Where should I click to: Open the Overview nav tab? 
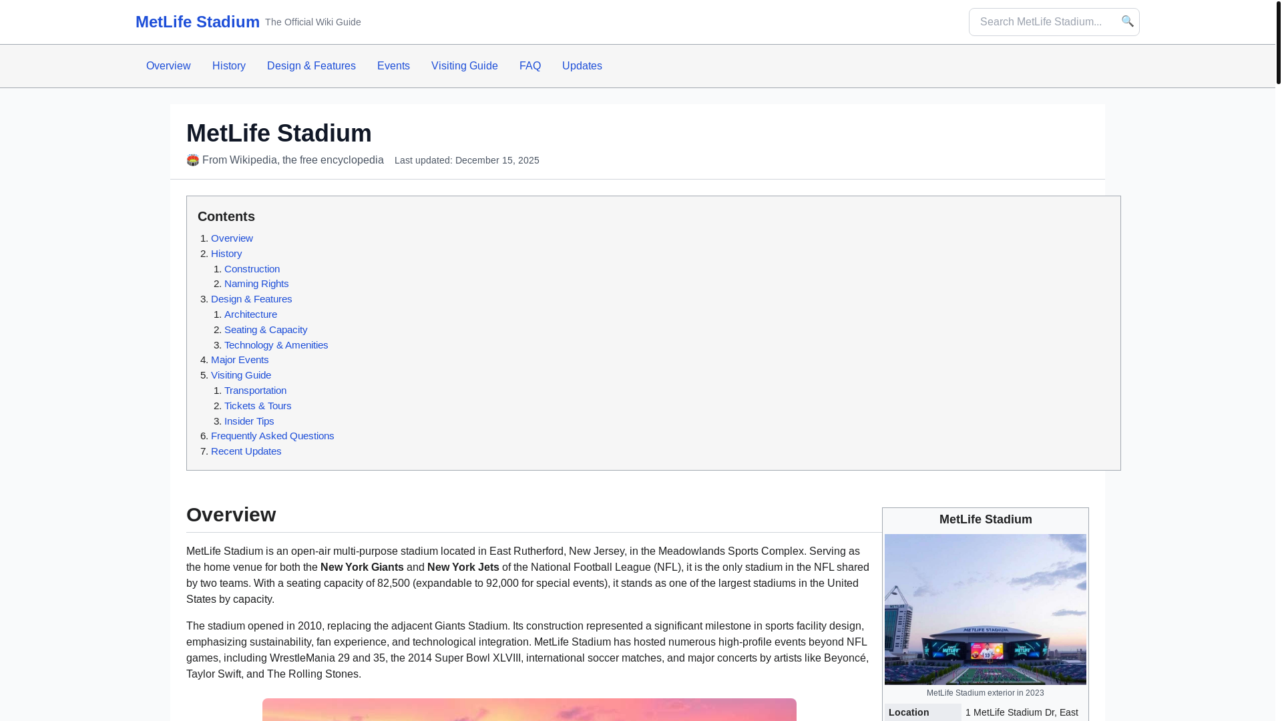168,66
